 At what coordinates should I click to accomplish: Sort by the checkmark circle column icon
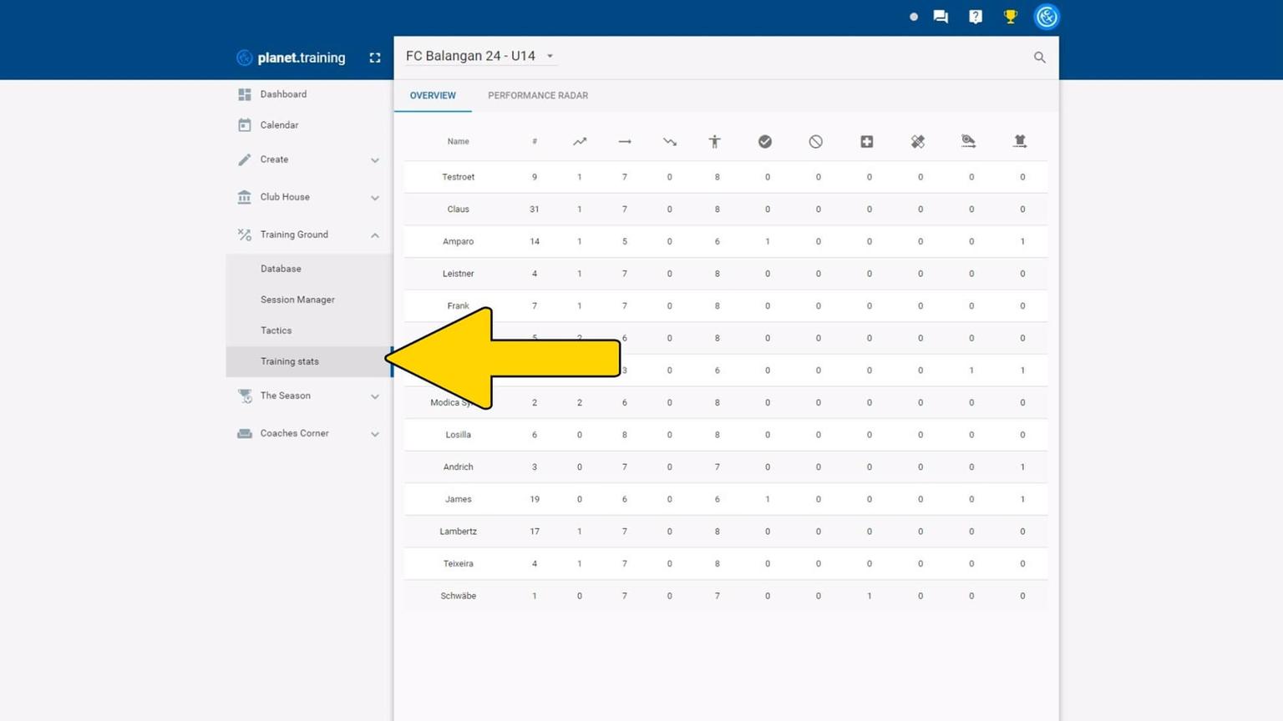click(x=764, y=142)
